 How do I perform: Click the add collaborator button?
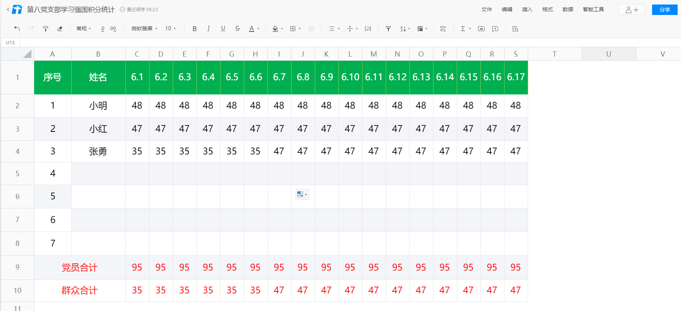631,10
